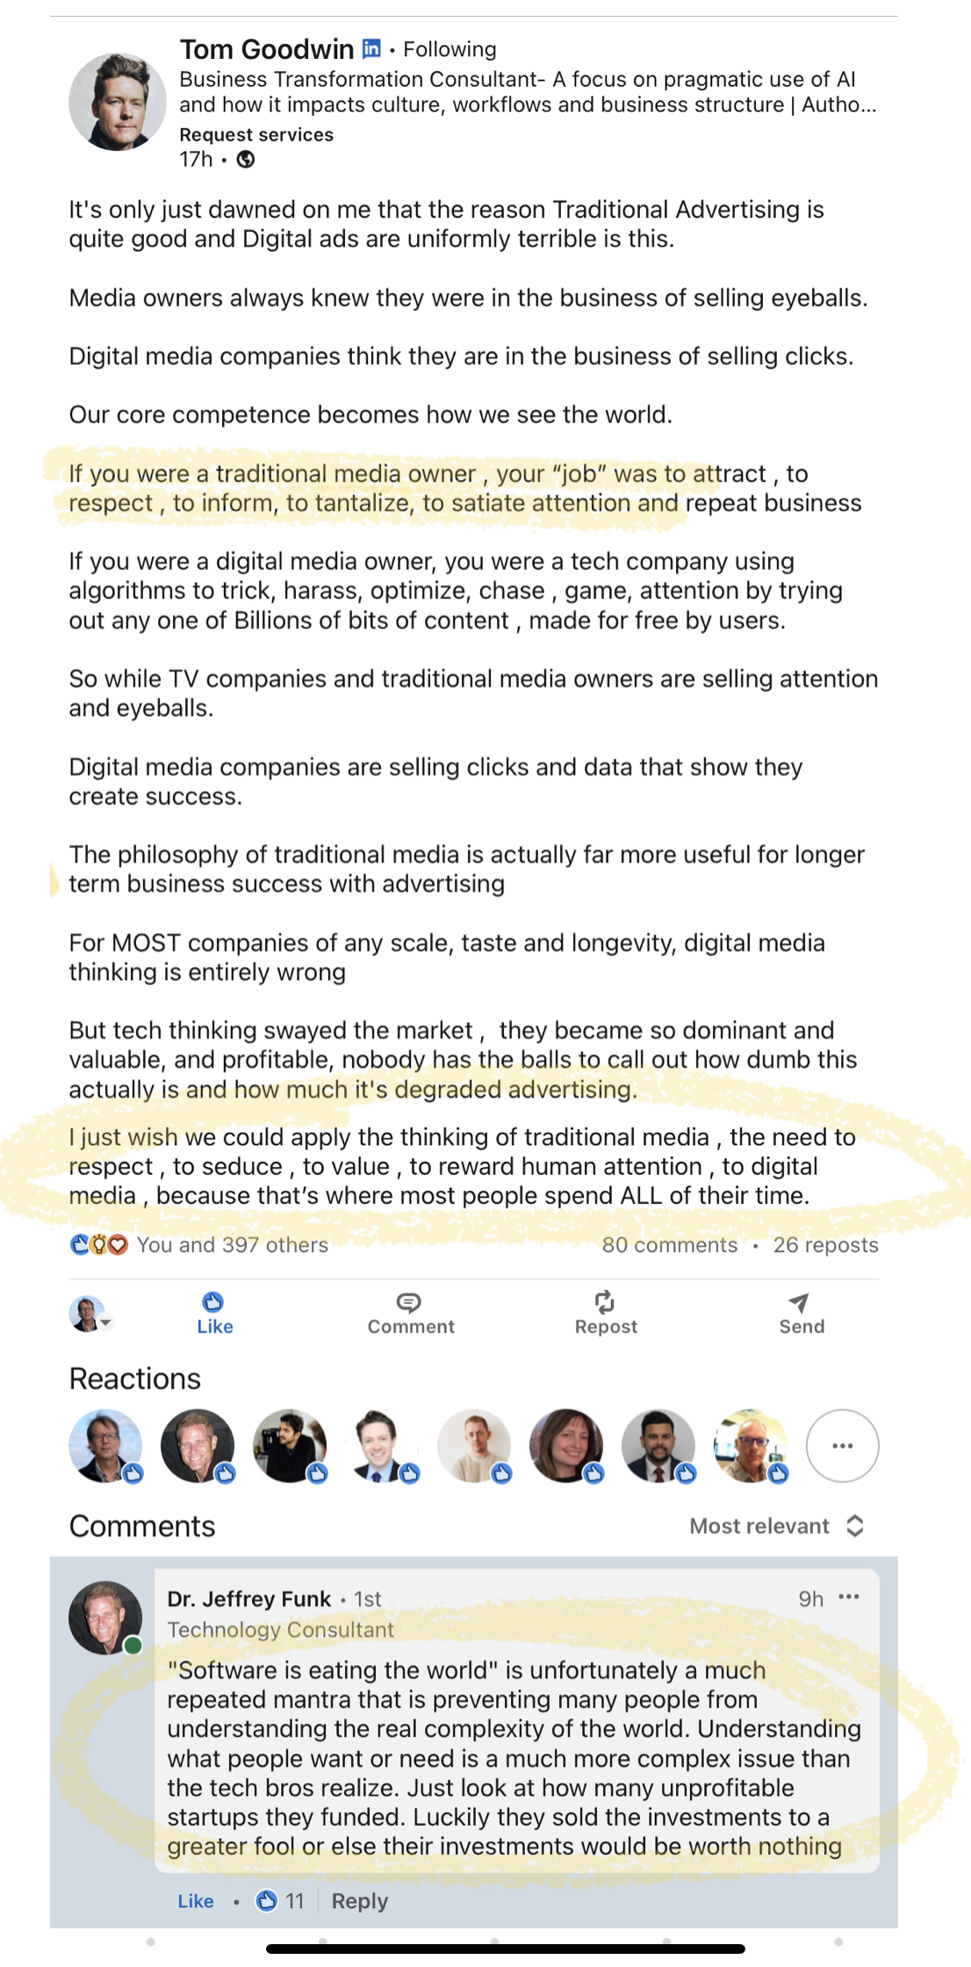Open the three-dot menu on Jeffrey Funk's comment
This screenshot has width=971, height=1967.
pos(849,1597)
